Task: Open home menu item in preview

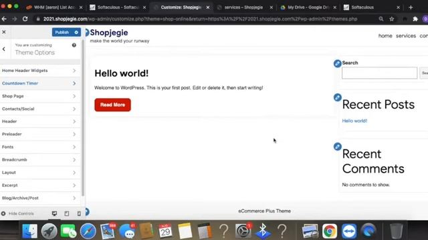Action: point(385,36)
